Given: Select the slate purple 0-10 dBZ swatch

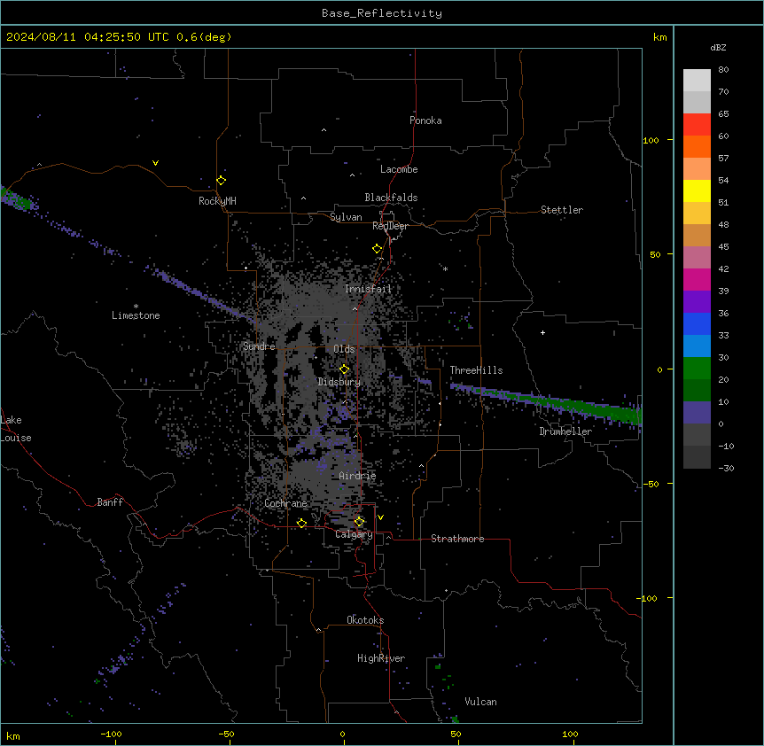Looking at the screenshot, I should click(x=697, y=413).
